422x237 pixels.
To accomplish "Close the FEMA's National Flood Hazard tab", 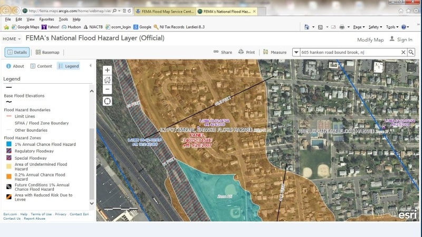I will coord(254,11).
